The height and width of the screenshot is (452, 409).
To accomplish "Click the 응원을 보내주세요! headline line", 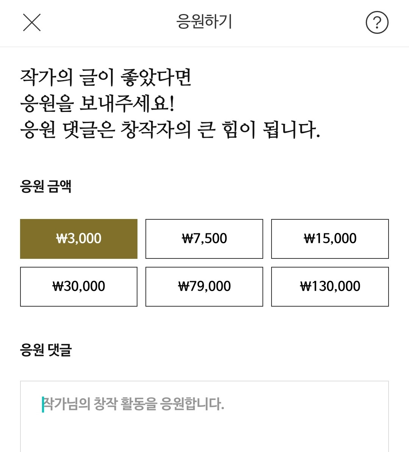I will (x=97, y=104).
